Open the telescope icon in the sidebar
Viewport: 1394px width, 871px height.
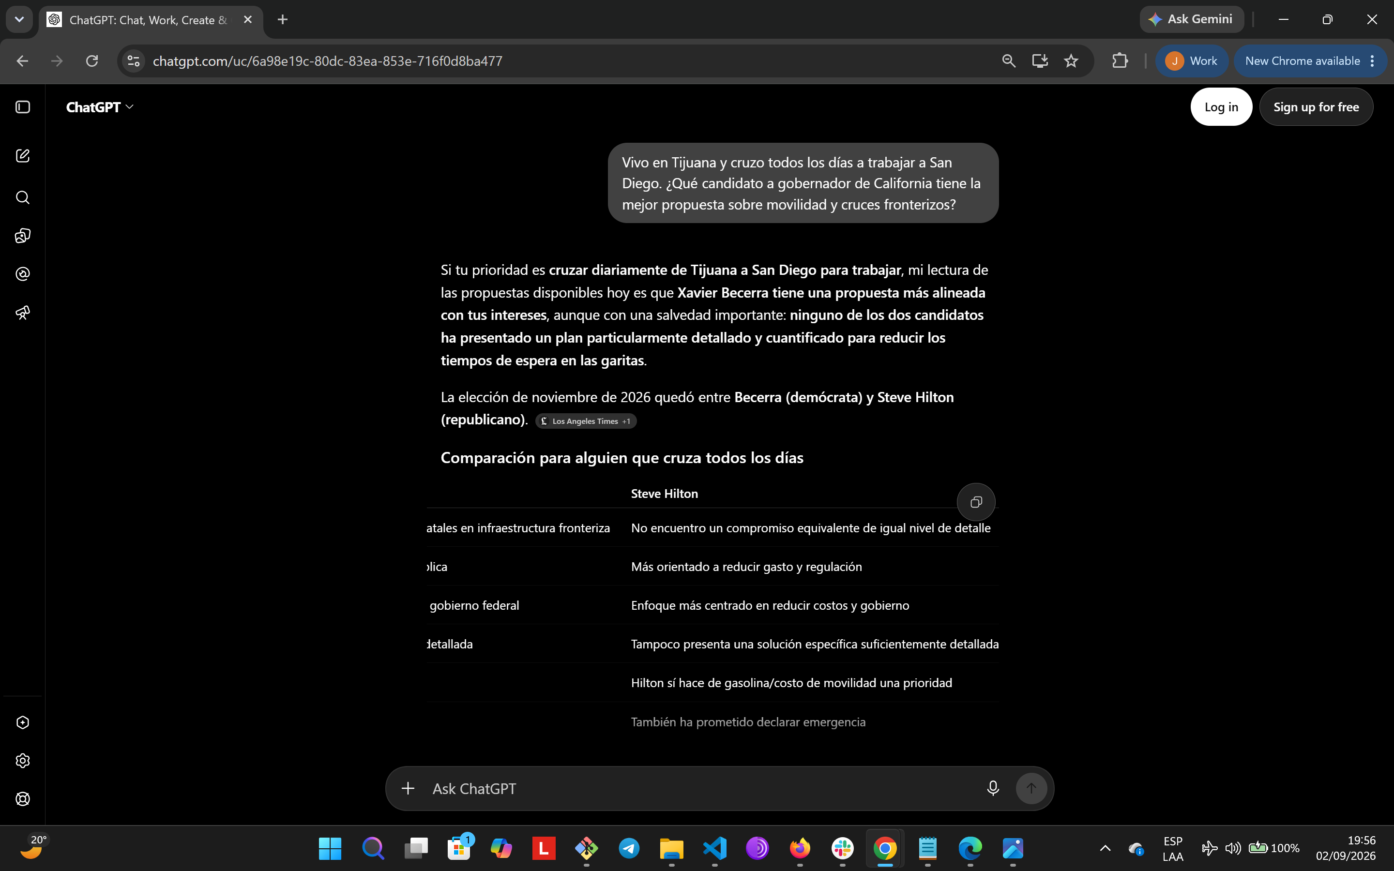tap(22, 313)
